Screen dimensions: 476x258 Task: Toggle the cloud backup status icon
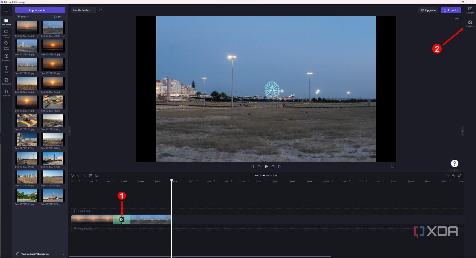coord(101,10)
